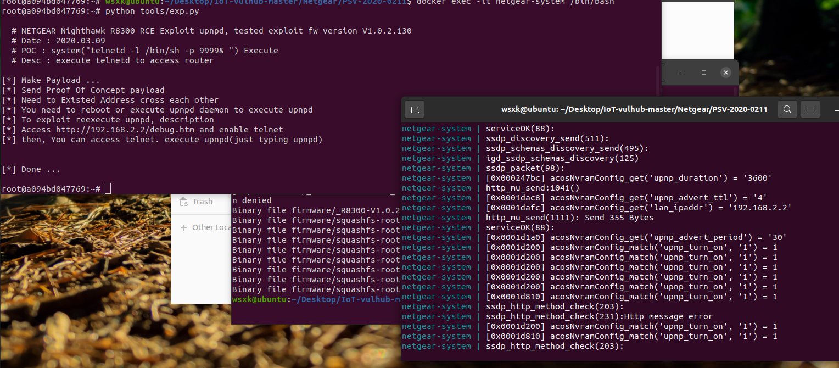839x368 pixels.
Task: Click 'You need to reboot or execute upnpd' line
Action: click(x=157, y=110)
